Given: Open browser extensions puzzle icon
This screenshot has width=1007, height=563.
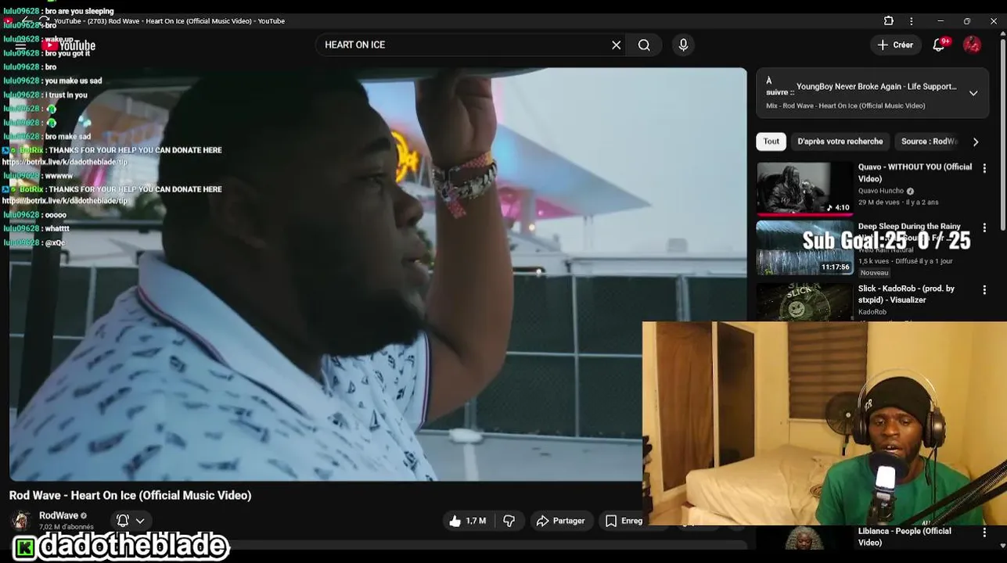Looking at the screenshot, I should coord(889,21).
